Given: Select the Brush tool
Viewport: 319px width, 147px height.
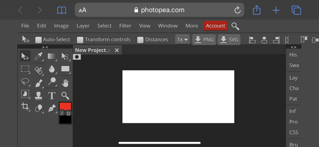Looking at the screenshot, I should [38, 83].
